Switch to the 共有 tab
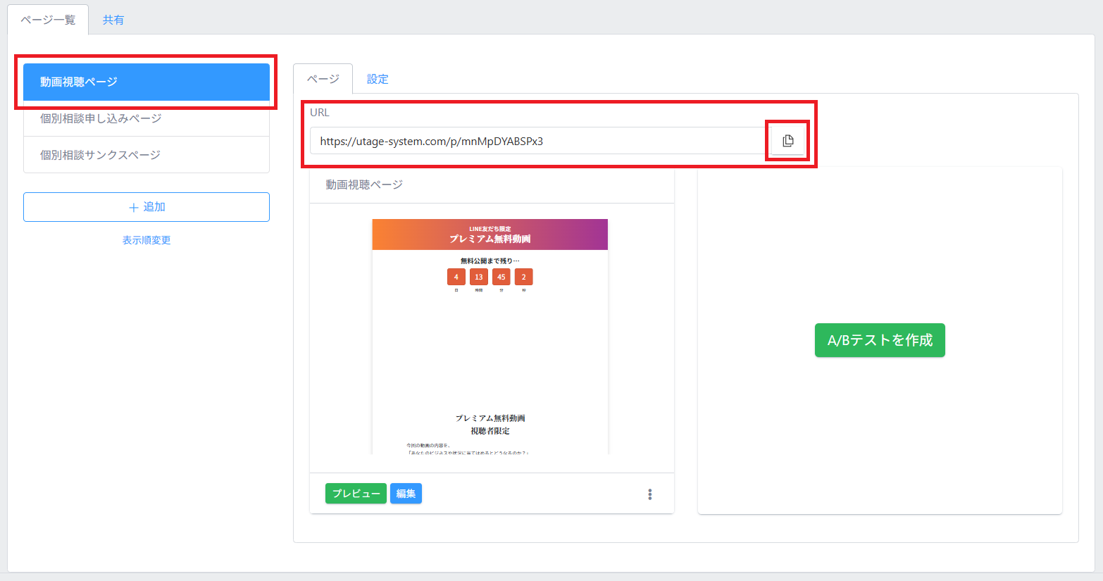Screen dimensions: 1103x581 (113, 20)
